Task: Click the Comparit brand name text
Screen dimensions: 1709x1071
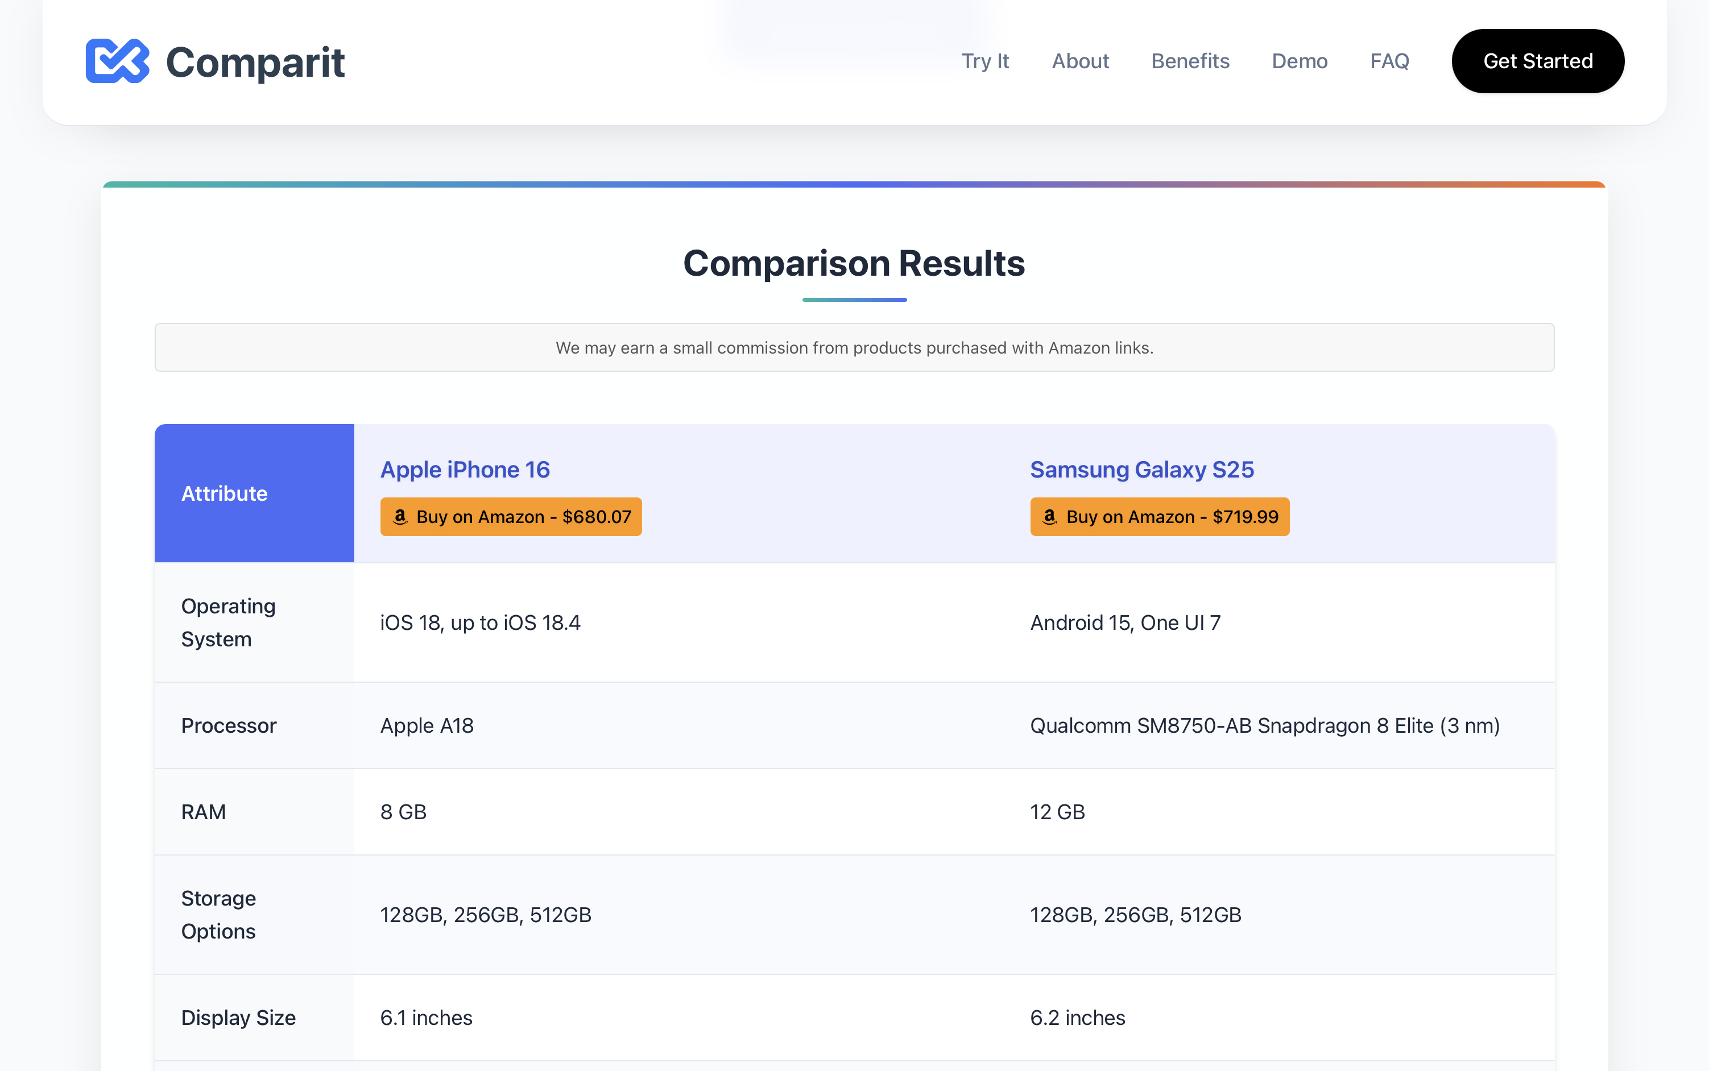Action: coord(255,63)
